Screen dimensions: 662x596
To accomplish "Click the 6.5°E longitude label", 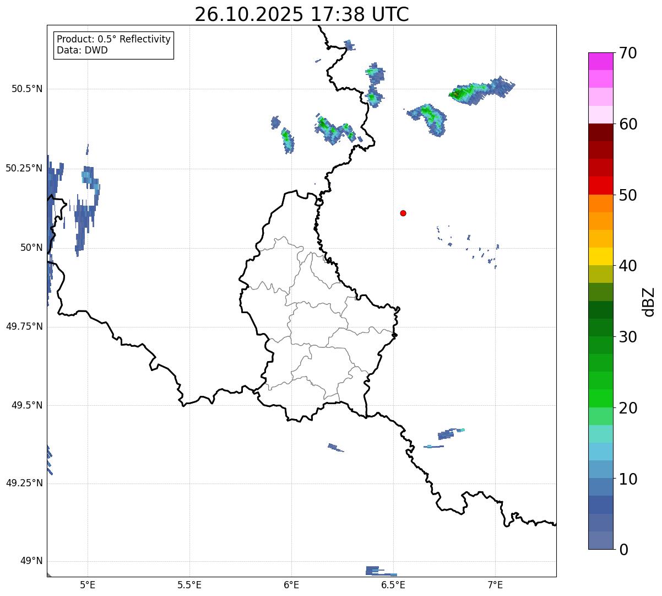I will click(x=393, y=584).
